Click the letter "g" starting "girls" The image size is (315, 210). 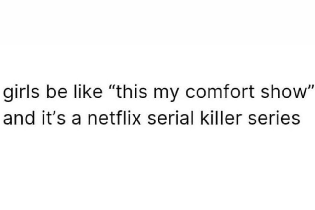(8, 95)
